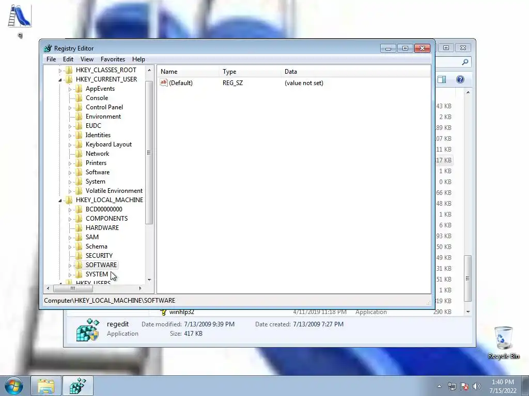The height and width of the screenshot is (396, 529).
Task: Expand the BCD00000000 key
Action: click(70, 210)
